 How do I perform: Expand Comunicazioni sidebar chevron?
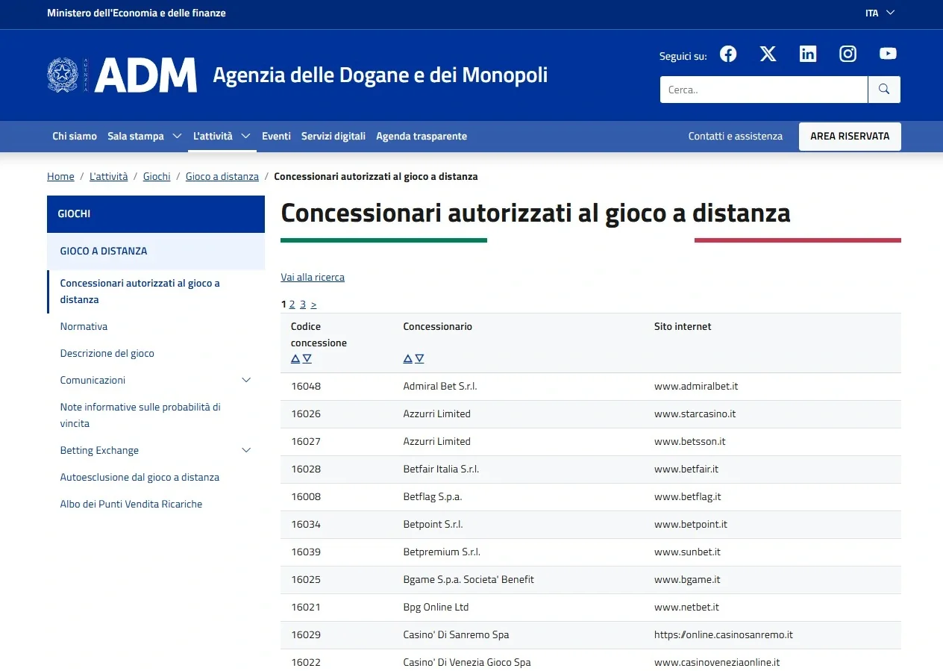click(x=247, y=380)
